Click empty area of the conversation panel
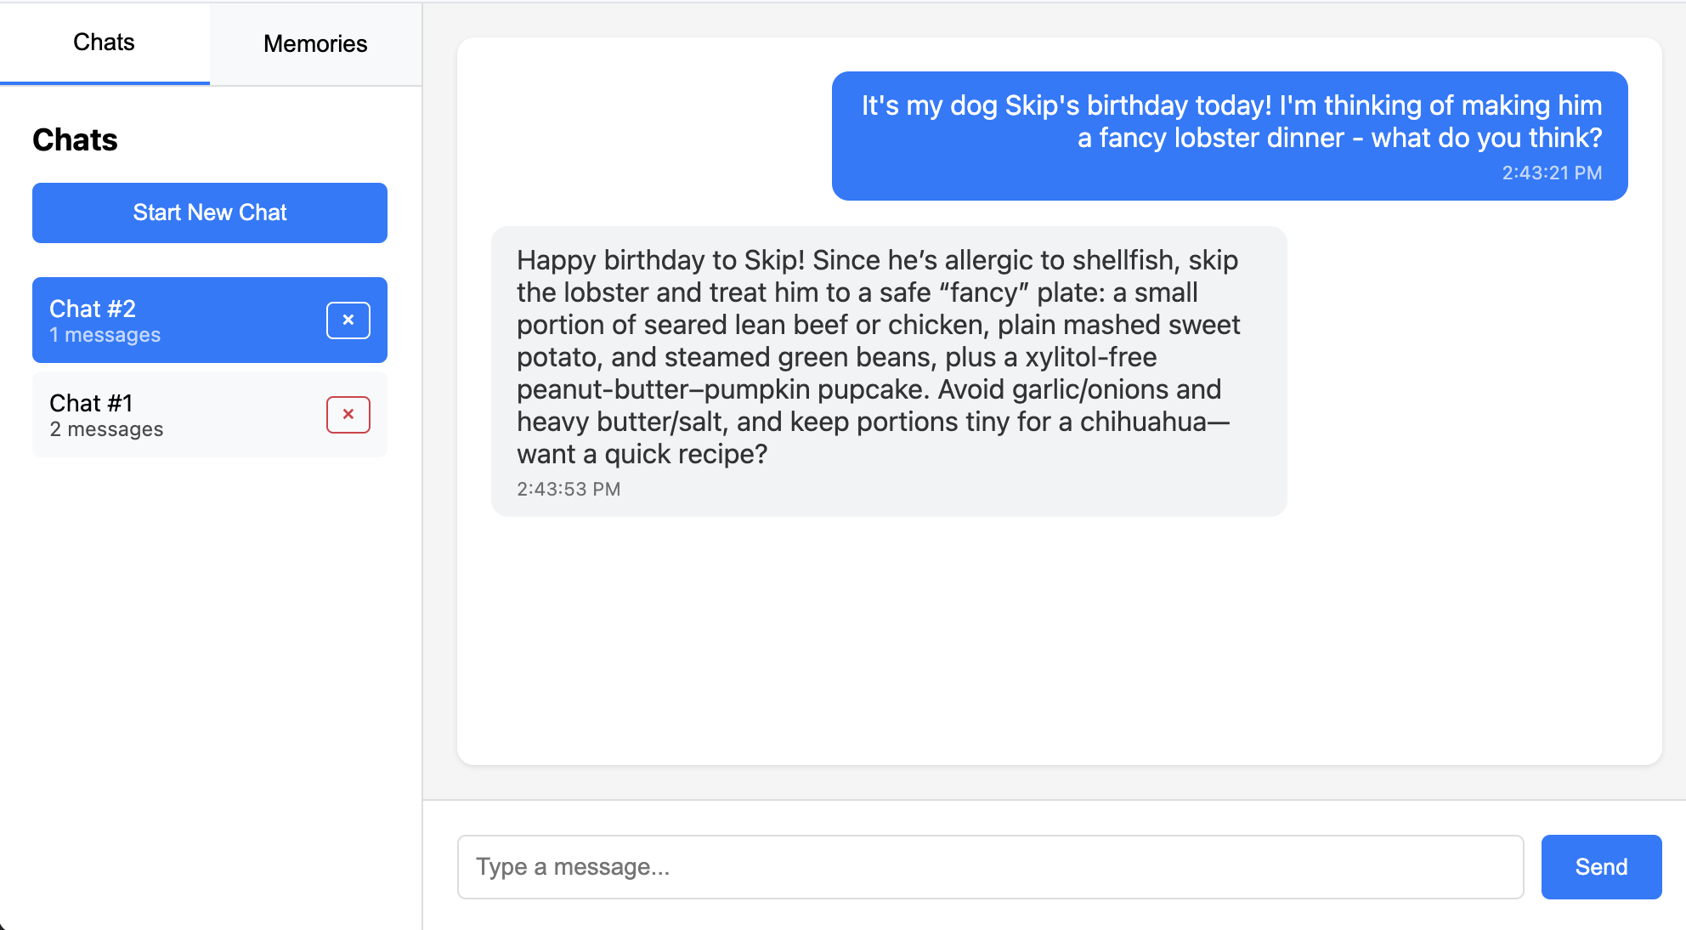Viewport: 1686px width, 930px height. (1058, 646)
